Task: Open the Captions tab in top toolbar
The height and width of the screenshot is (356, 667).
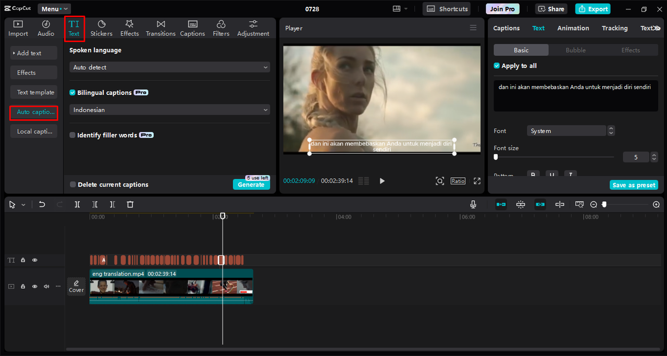Action: [x=193, y=28]
